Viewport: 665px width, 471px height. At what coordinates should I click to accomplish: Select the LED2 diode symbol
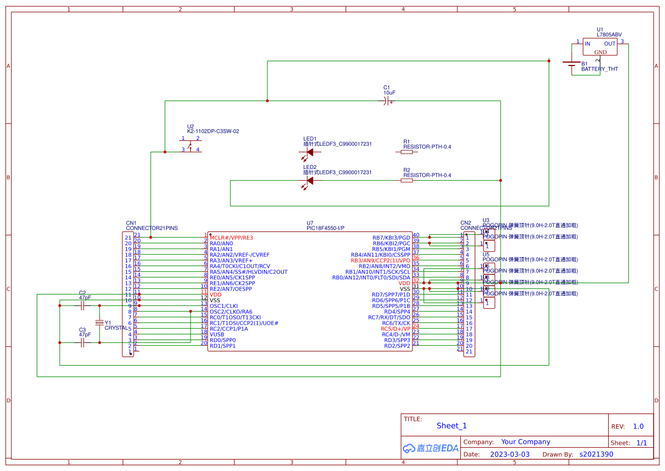click(x=309, y=180)
